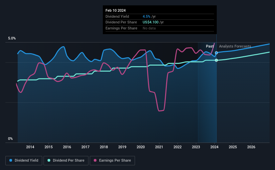The height and width of the screenshot is (170, 275).
Task: Click the US$4.100 dividend value in tooltip
Action: [150, 22]
